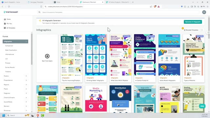The image size is (210, 118).
Task: Open a new browser tab
Action: point(133,2)
